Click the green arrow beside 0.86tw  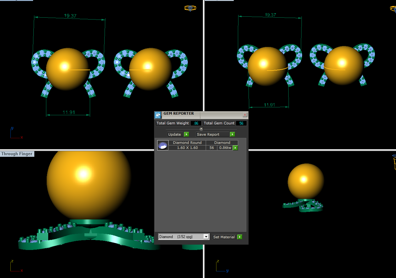tap(235, 148)
